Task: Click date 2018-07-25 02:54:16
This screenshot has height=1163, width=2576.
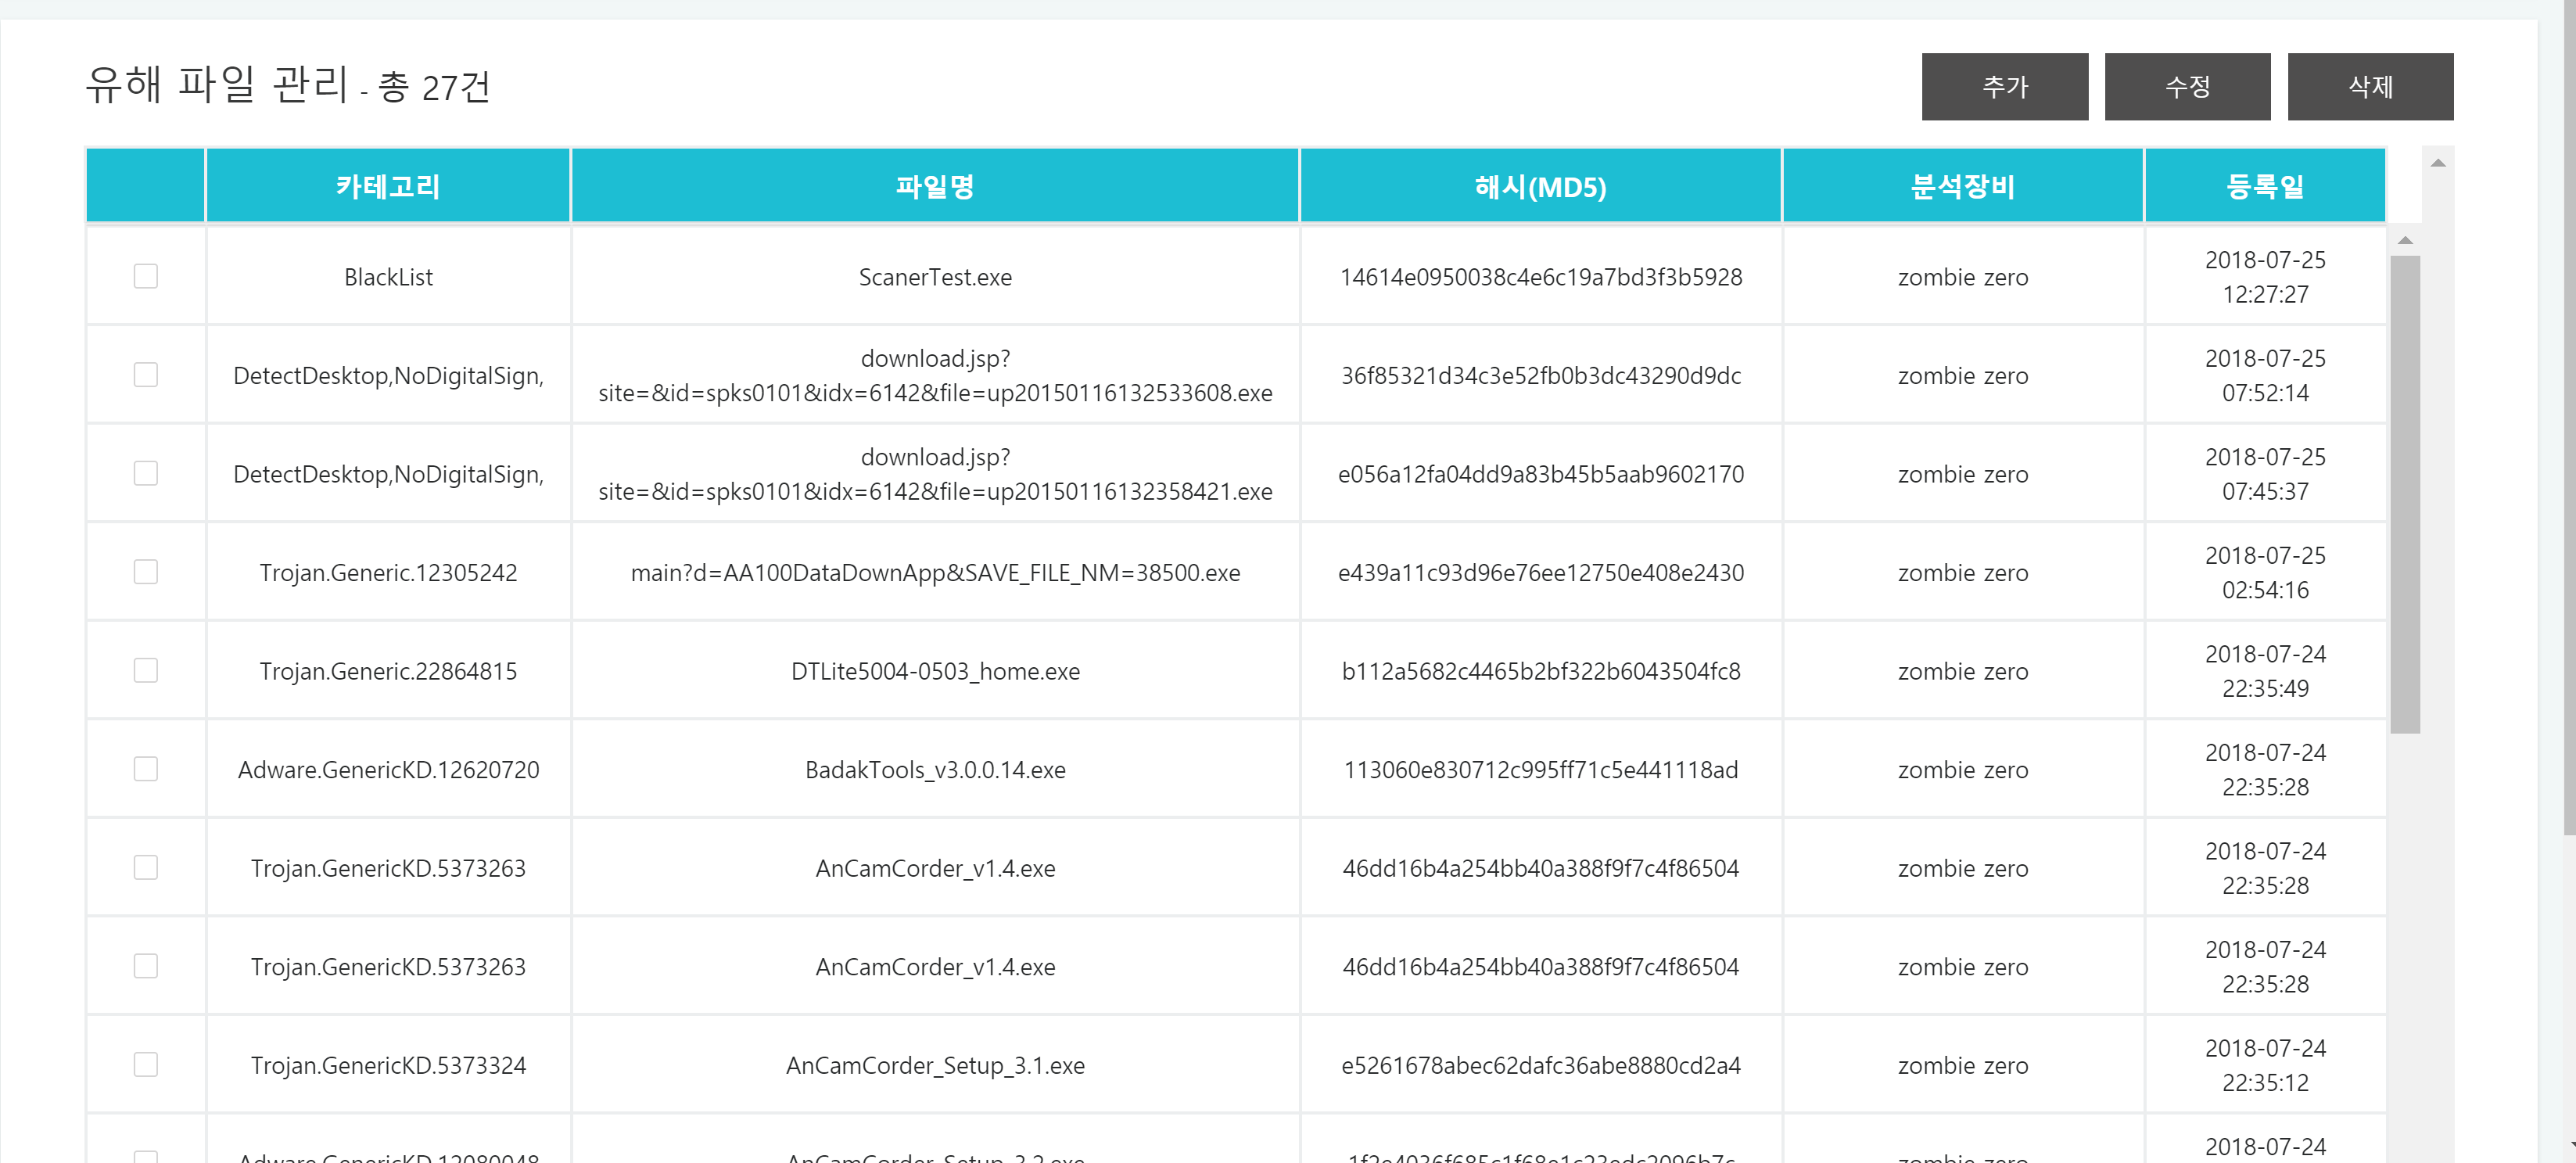Action: coord(2265,573)
